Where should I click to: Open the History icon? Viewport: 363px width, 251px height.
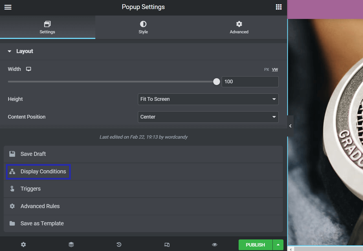[119, 245]
